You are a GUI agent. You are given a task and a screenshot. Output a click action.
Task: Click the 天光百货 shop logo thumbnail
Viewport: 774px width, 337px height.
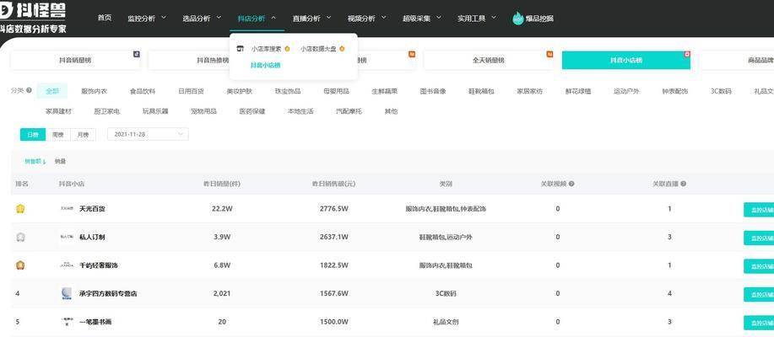click(x=67, y=208)
